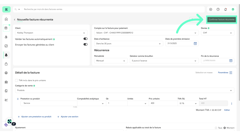
Task: Open the notifications bell icon
Action: click(x=225, y=9)
